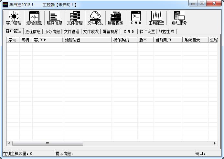Click the horizontal scrollbar thumb
Image resolution: width=224 pixels, height=159 pixels.
tap(47, 143)
